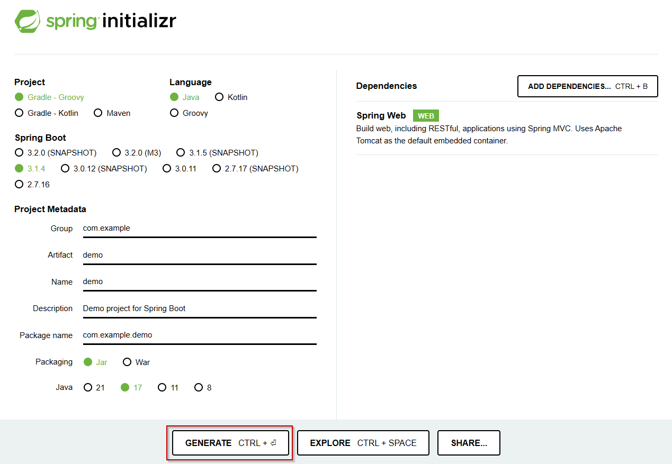Click the green WEB tag badge
This screenshot has height=464, width=672.
426,116
